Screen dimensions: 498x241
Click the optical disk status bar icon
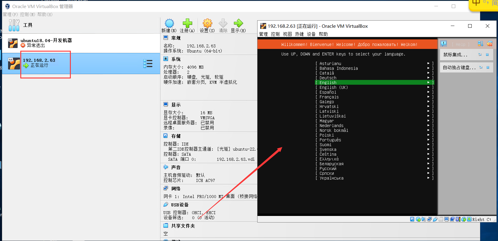[418, 219]
